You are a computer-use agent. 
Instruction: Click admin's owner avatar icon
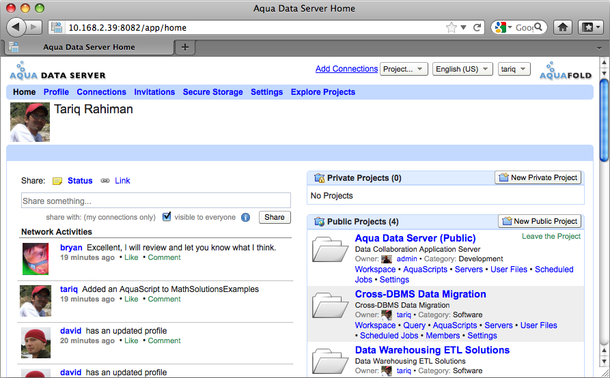point(387,259)
